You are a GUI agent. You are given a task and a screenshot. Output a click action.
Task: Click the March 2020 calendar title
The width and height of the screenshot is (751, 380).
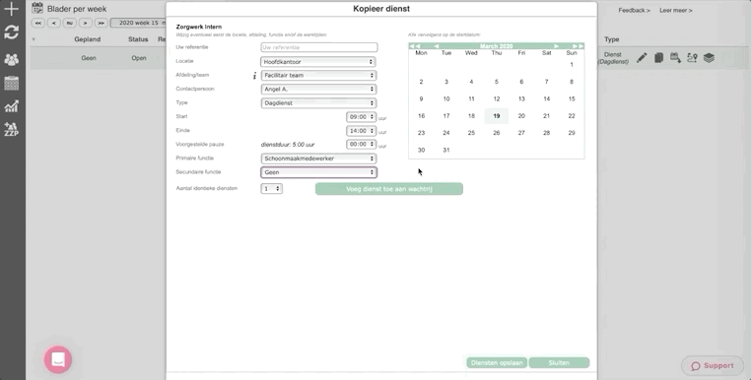tap(496, 46)
